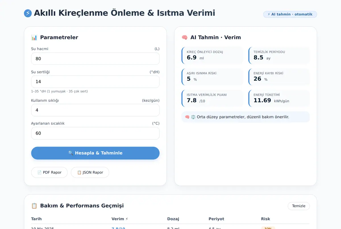Click the Ayarlanan sıcaklık label
This screenshot has height=229, width=341.
coord(48,123)
